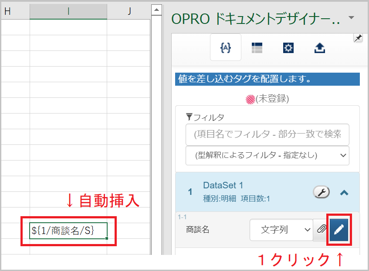Open the table layout icon tab

coord(257,48)
